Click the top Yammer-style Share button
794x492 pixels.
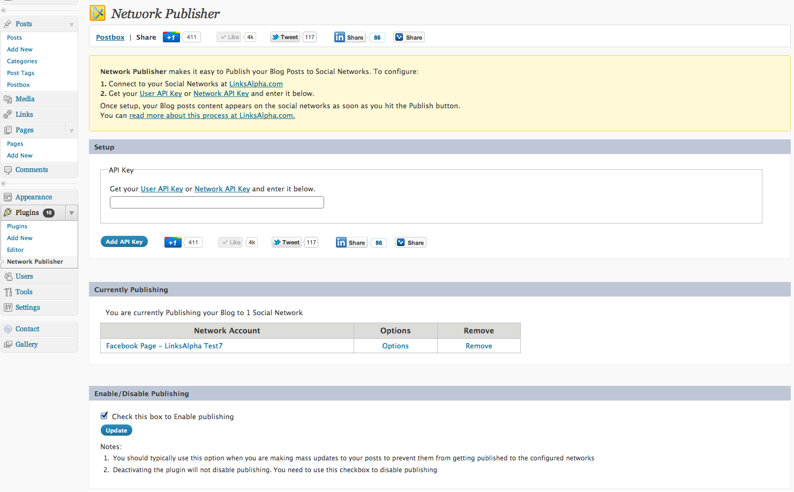pyautogui.click(x=409, y=37)
